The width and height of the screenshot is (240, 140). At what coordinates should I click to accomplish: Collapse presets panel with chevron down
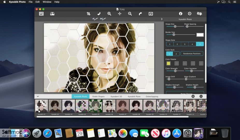tap(38, 96)
